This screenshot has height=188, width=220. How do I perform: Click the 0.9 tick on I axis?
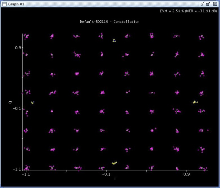tap(186, 174)
